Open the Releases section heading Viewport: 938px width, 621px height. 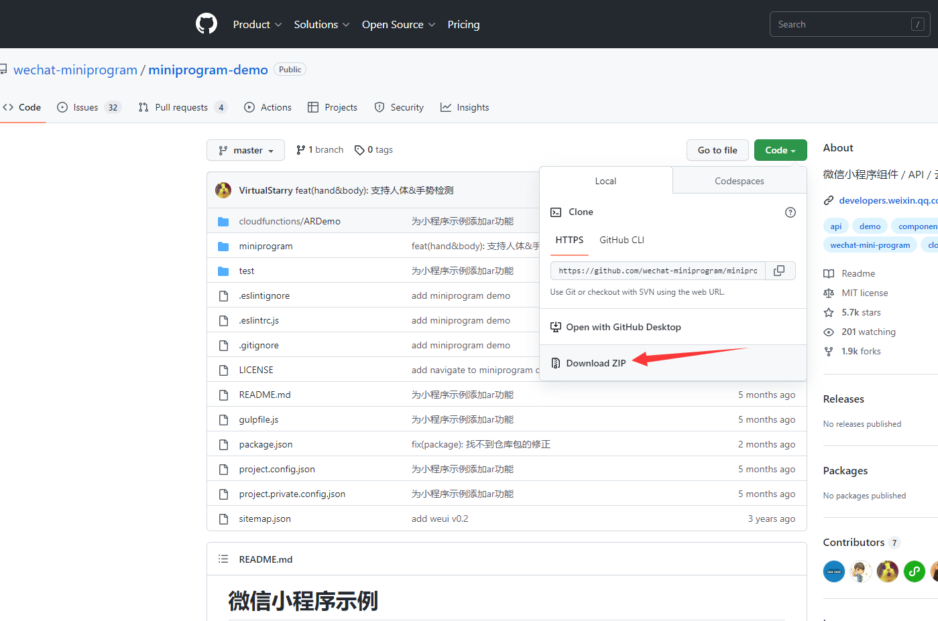click(843, 399)
